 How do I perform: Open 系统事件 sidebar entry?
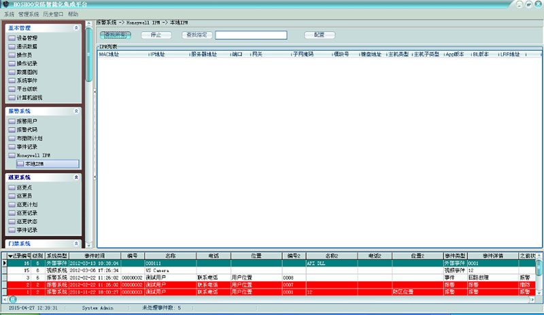(27, 80)
